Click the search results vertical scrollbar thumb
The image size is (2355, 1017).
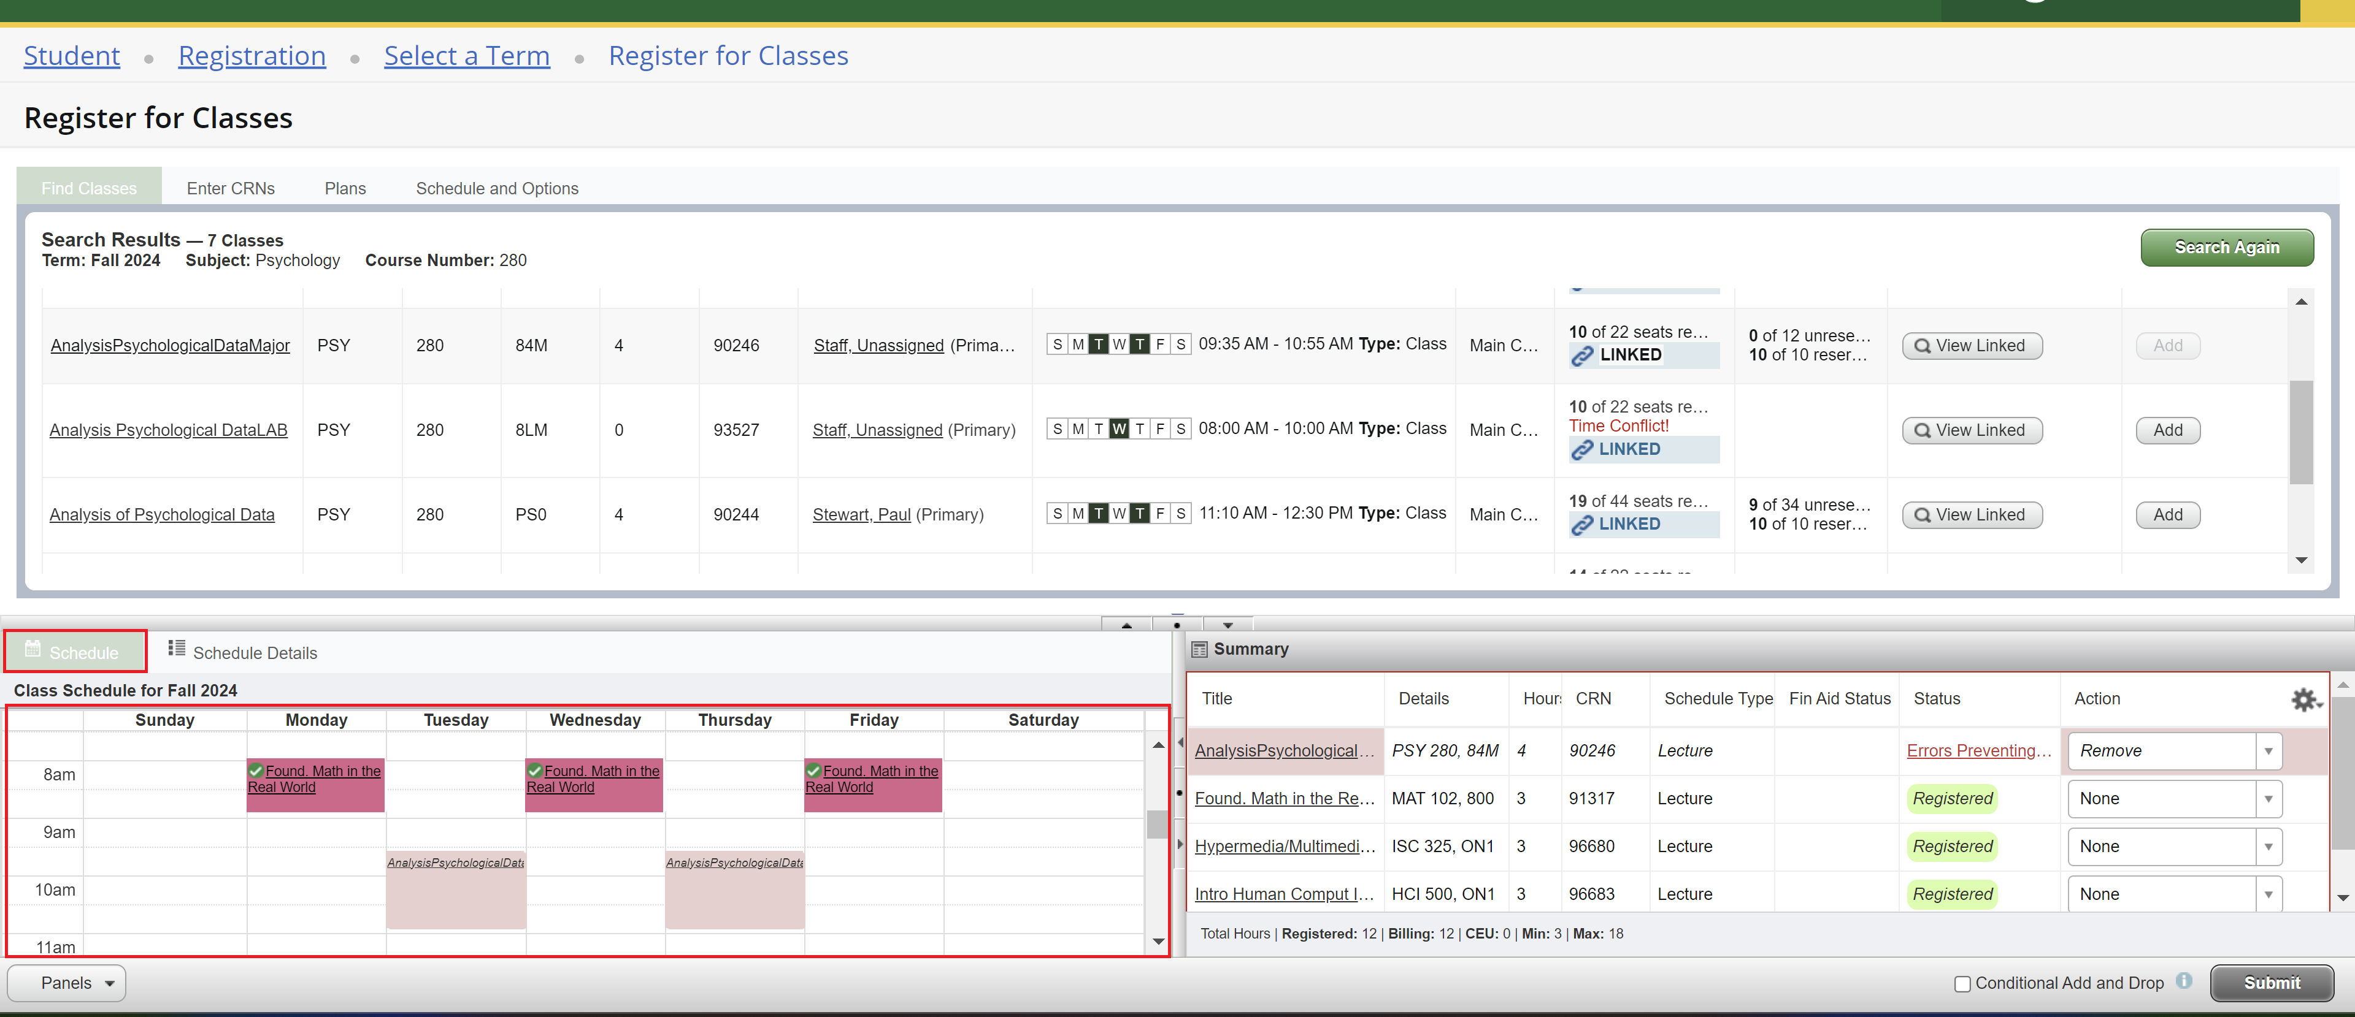point(2300,432)
